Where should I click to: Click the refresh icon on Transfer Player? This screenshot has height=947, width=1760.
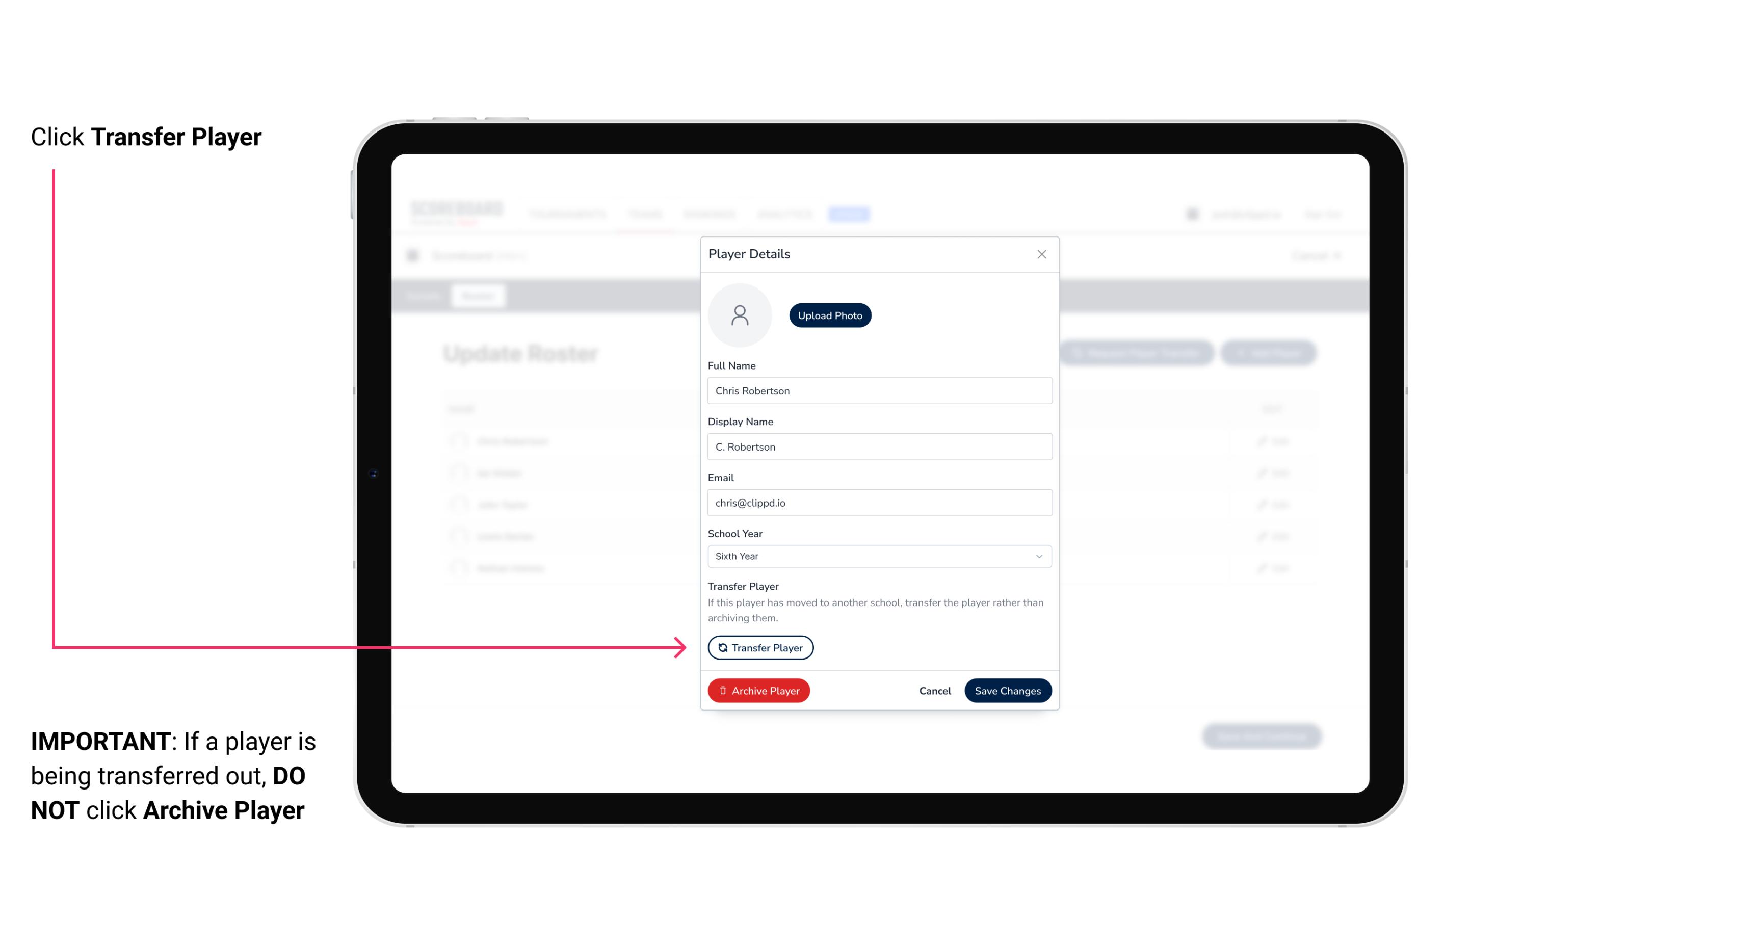(x=721, y=647)
